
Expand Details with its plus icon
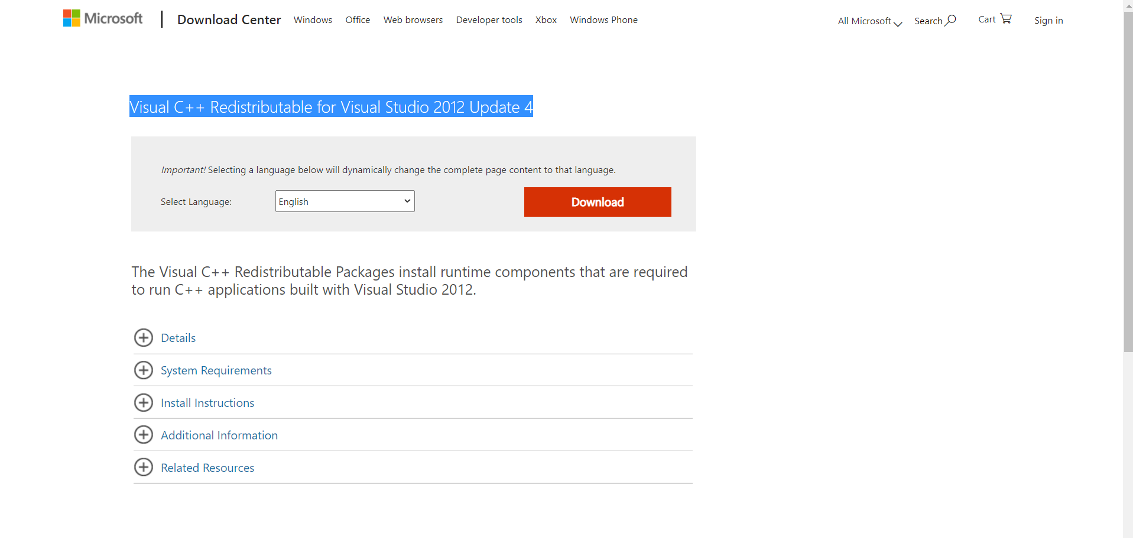pyautogui.click(x=144, y=338)
